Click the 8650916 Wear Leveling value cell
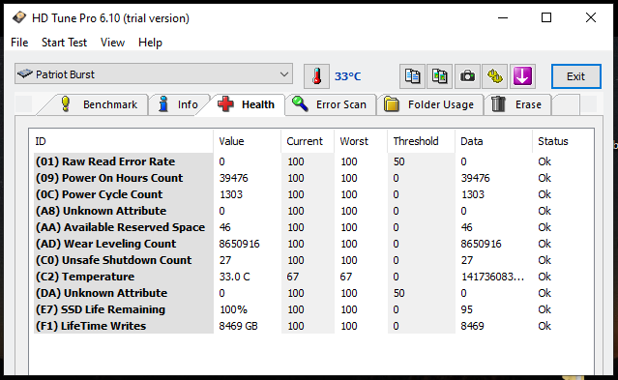Screen dimensions: 618x380 click(x=239, y=244)
